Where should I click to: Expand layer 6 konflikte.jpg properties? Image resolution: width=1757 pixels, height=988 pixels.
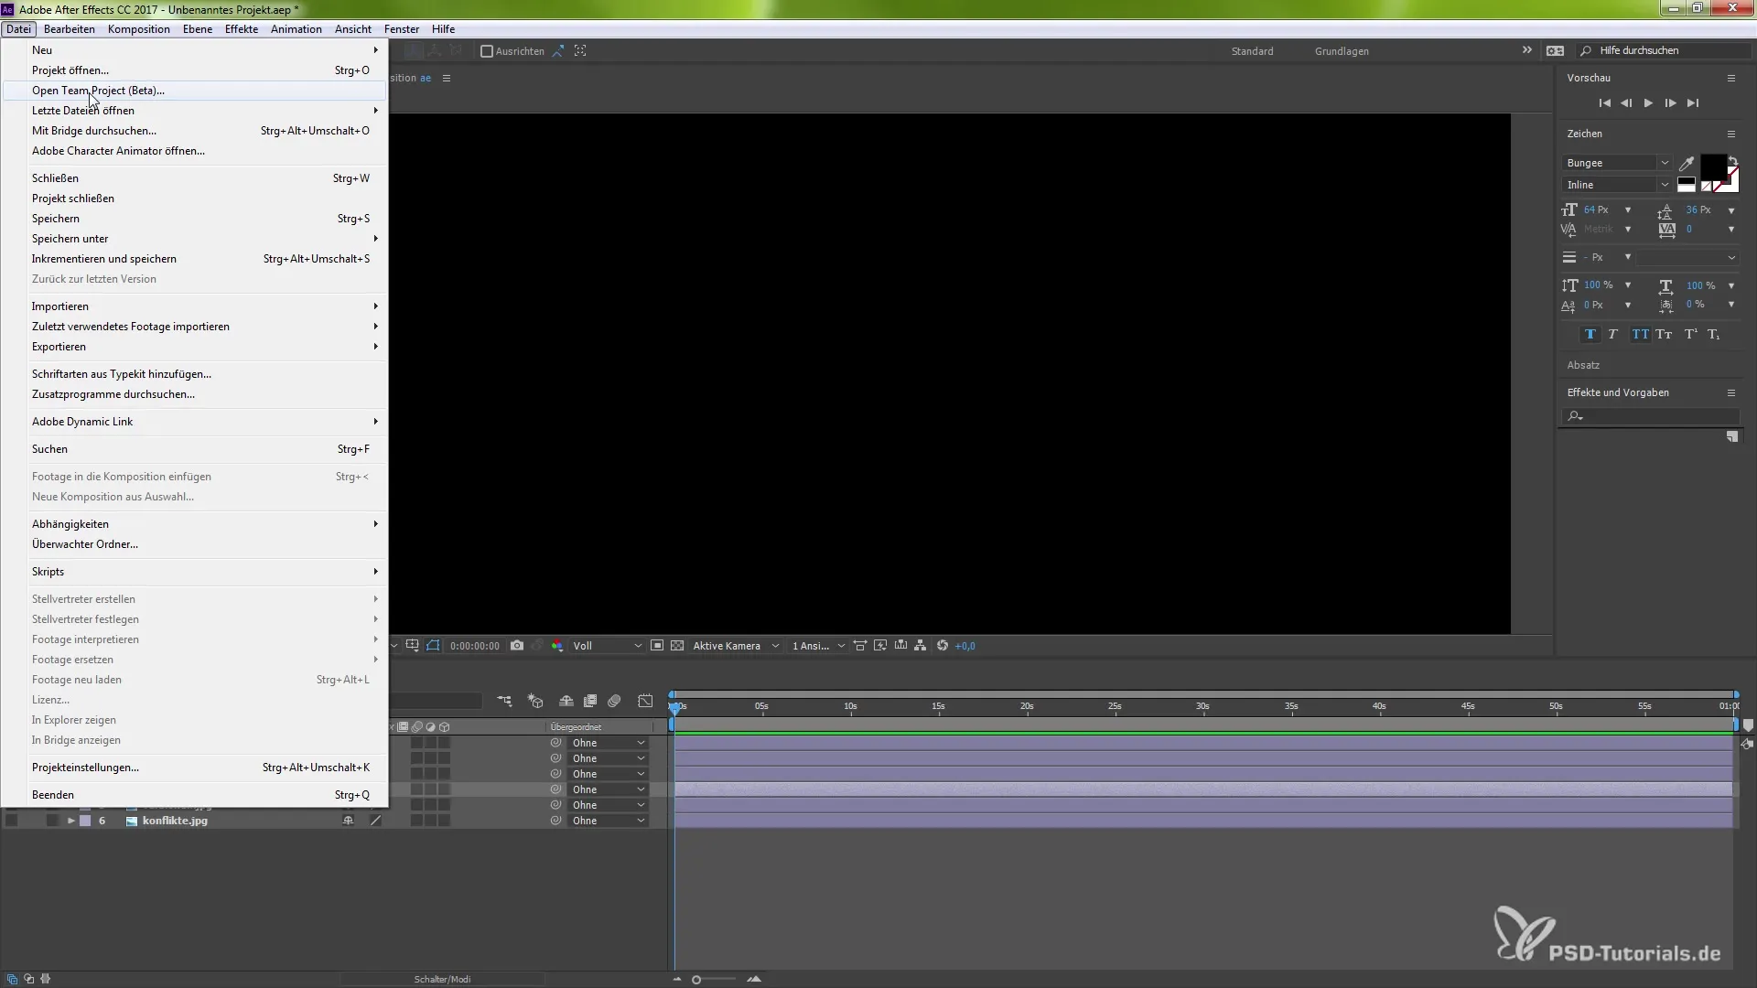click(70, 821)
